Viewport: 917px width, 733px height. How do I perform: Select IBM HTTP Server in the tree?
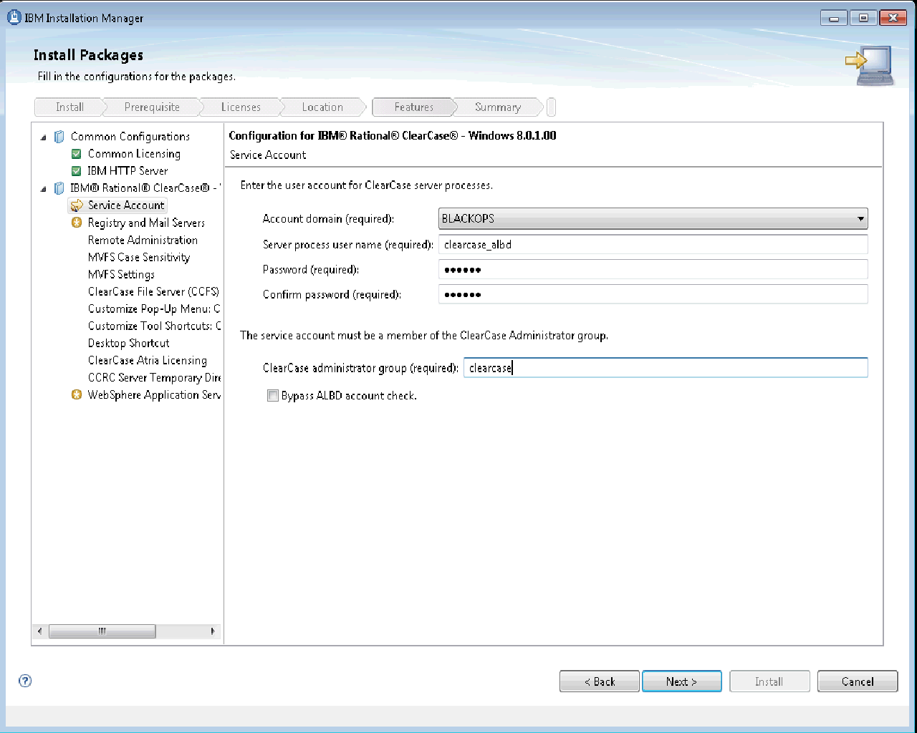[x=128, y=171]
